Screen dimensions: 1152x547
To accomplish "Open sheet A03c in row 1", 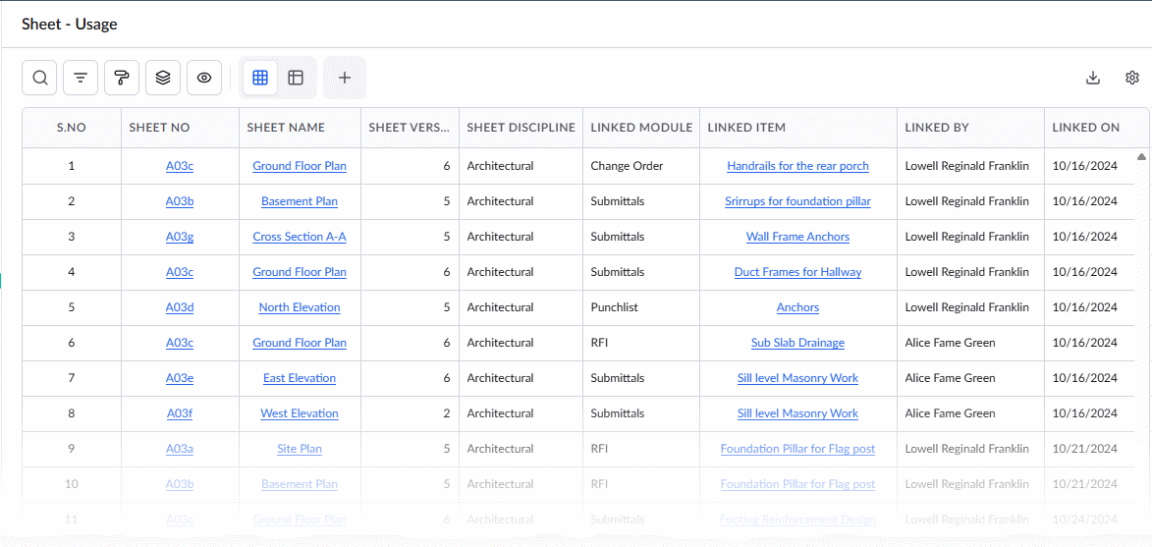I will (x=180, y=166).
